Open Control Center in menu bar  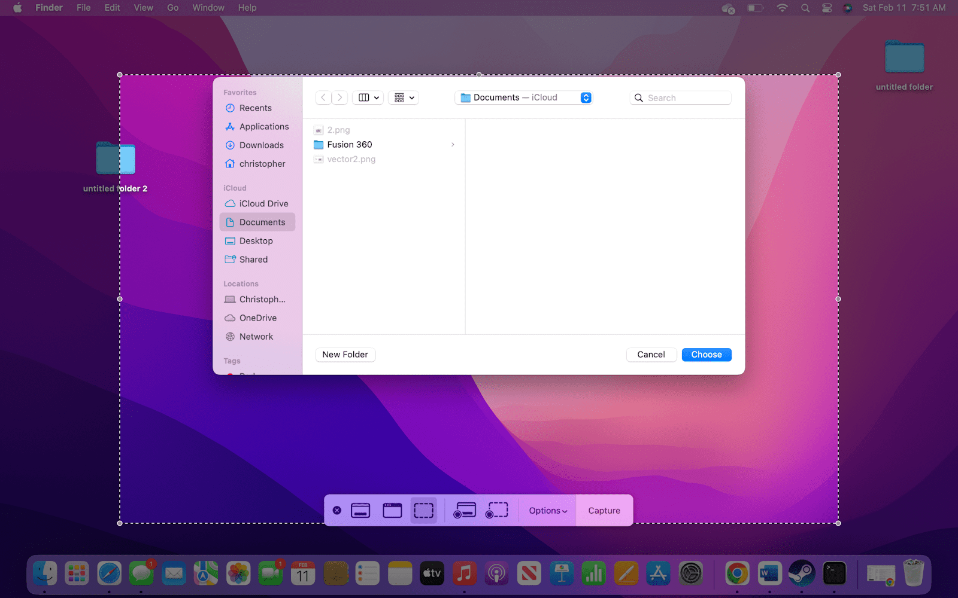827,8
